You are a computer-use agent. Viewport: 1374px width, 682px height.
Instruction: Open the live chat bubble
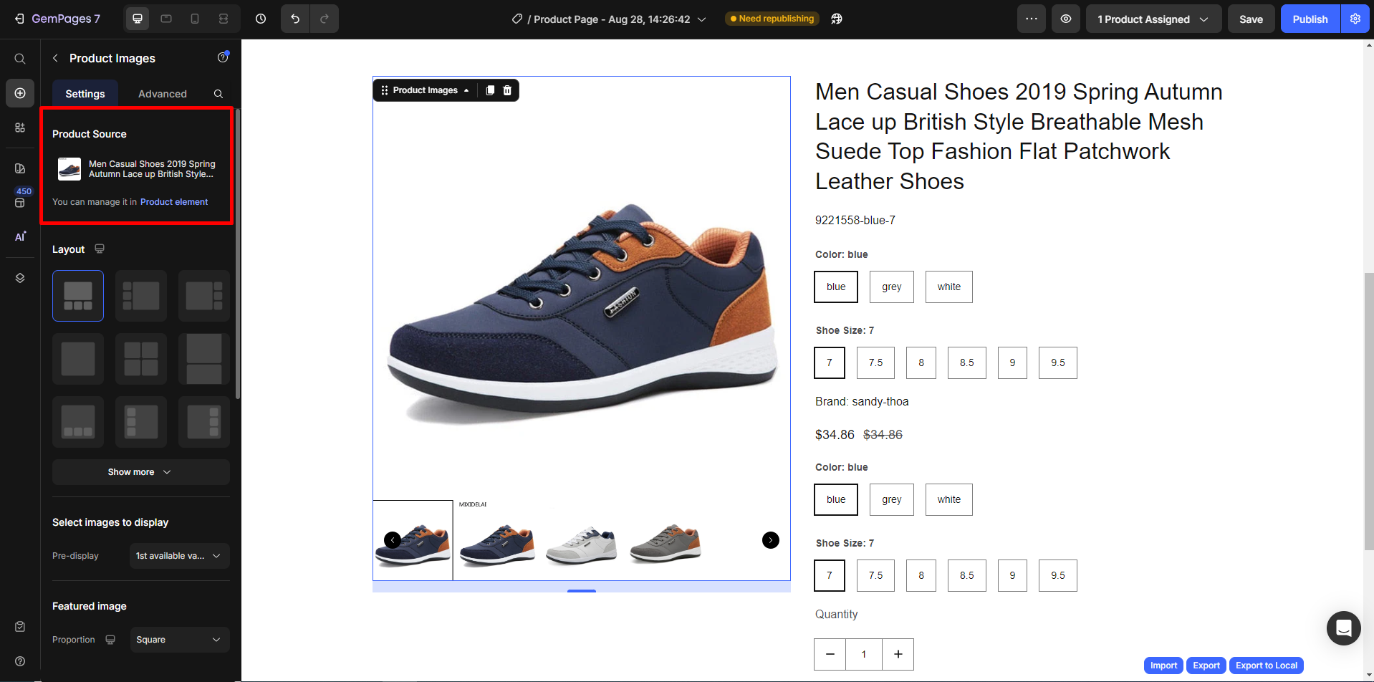coord(1343,628)
